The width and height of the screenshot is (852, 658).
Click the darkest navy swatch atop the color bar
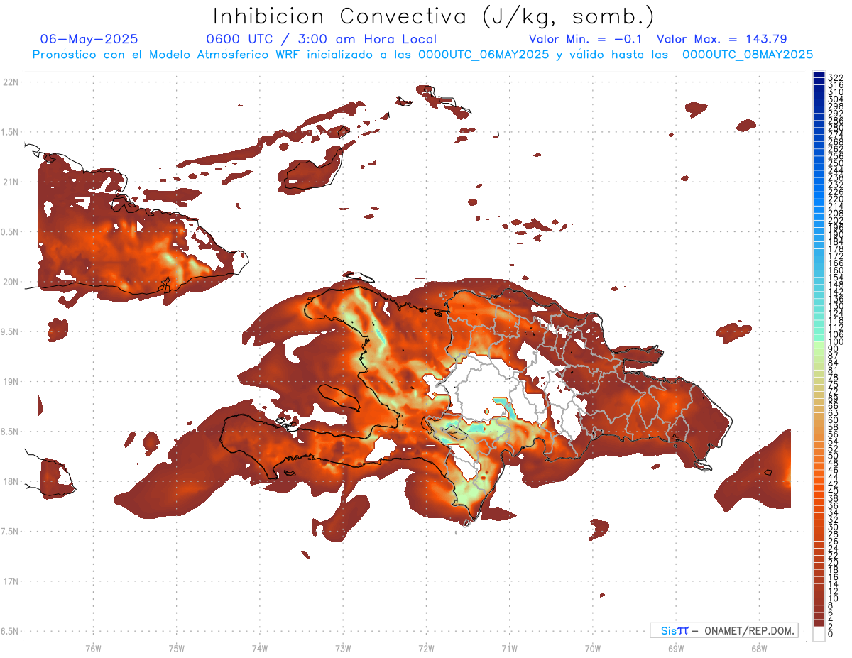pyautogui.click(x=819, y=74)
